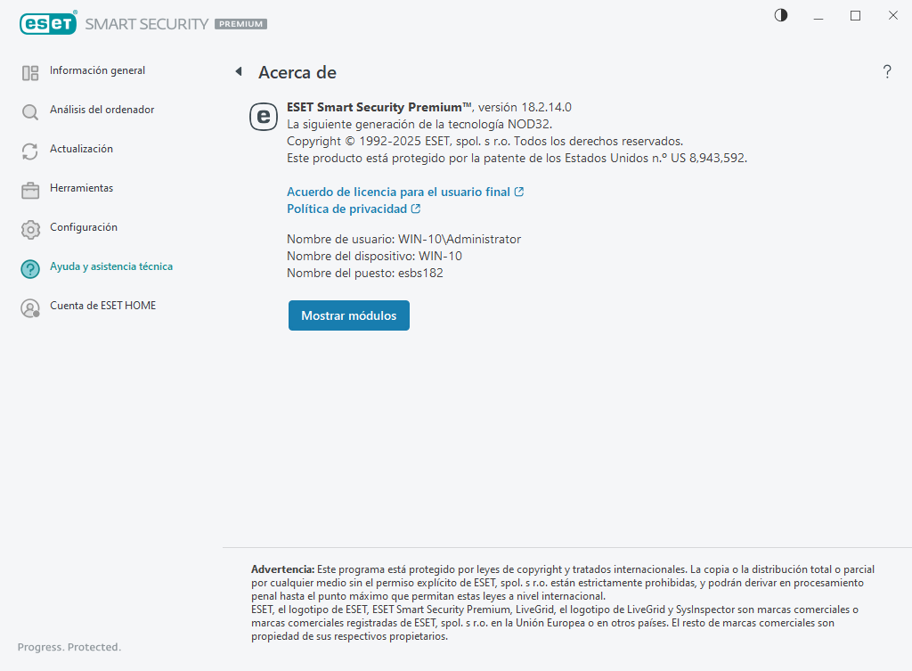Go back using the arrow beside Acerca de
912x671 pixels.
tap(238, 71)
